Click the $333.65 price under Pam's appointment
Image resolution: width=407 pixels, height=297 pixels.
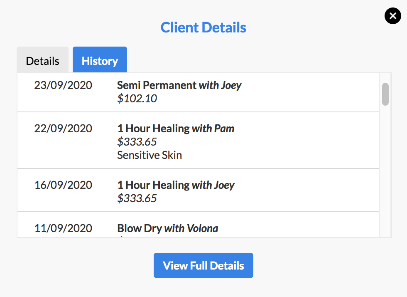click(137, 142)
